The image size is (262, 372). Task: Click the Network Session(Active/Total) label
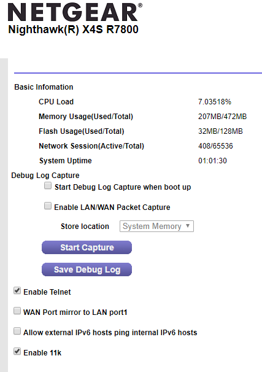coord(91,146)
